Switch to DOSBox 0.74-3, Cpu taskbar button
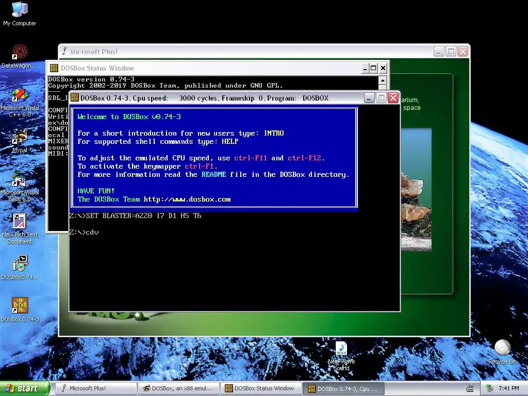528x396 pixels. (344, 388)
